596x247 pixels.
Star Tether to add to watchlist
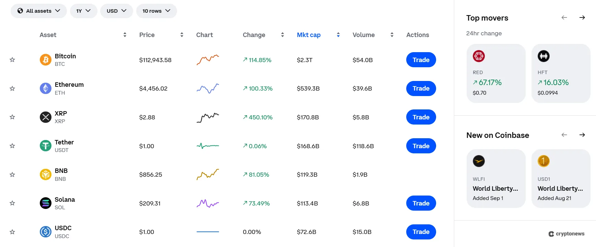tap(12, 146)
